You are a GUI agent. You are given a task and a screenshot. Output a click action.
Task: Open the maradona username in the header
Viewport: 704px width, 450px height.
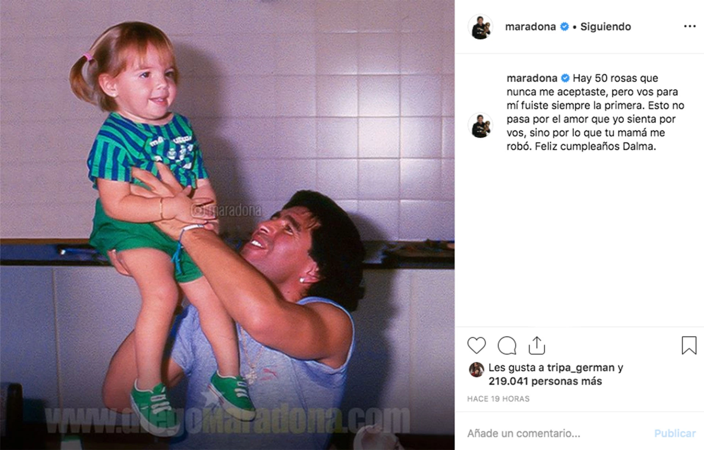[x=530, y=27]
